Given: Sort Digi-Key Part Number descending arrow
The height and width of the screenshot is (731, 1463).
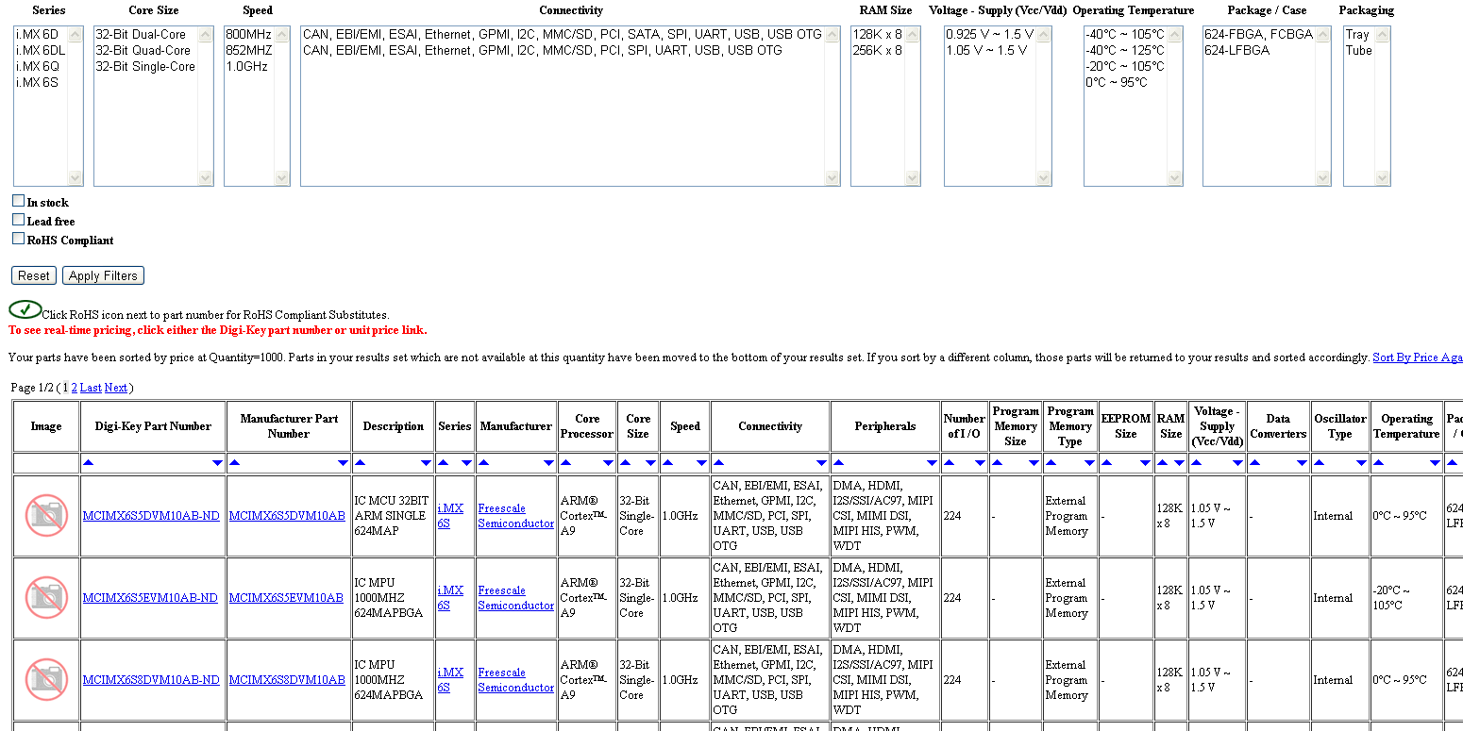Looking at the screenshot, I should coord(217,463).
